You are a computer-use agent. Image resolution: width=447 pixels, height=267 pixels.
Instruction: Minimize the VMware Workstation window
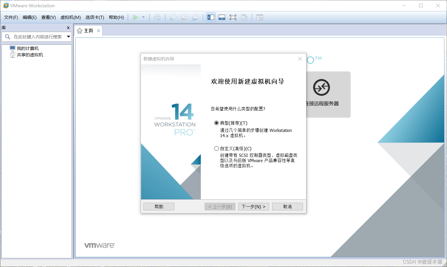coord(404,6)
